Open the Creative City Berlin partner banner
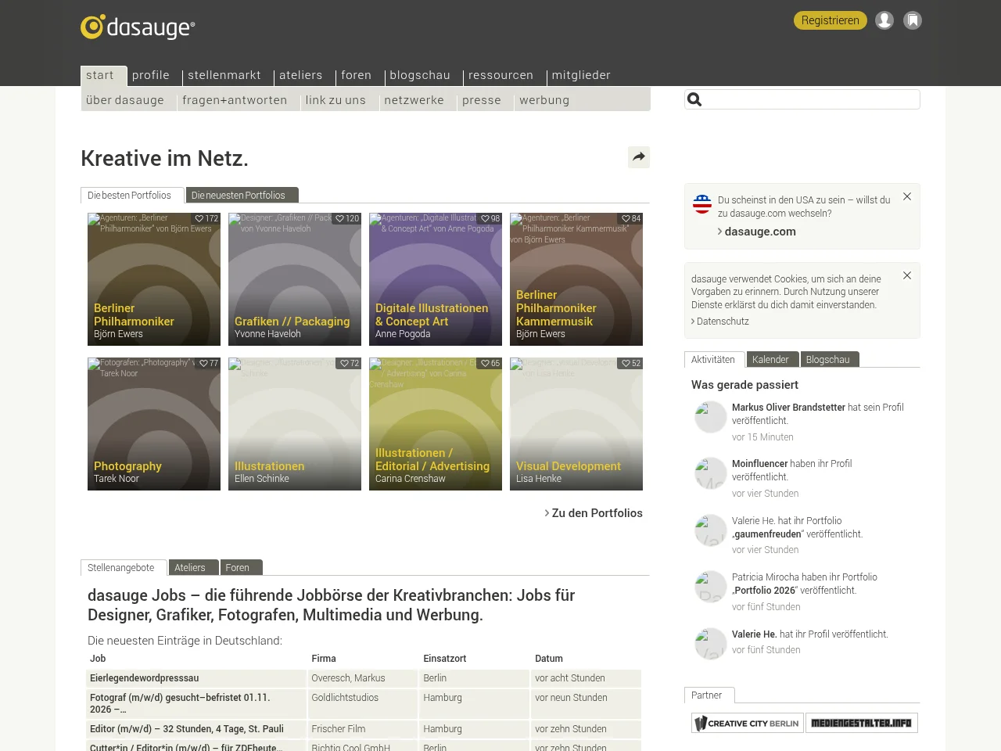This screenshot has height=751, width=1001. coord(748,723)
